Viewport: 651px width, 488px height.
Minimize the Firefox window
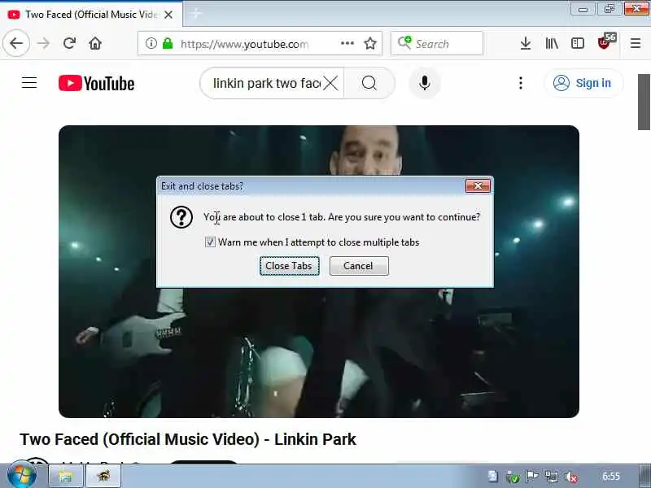(x=583, y=9)
